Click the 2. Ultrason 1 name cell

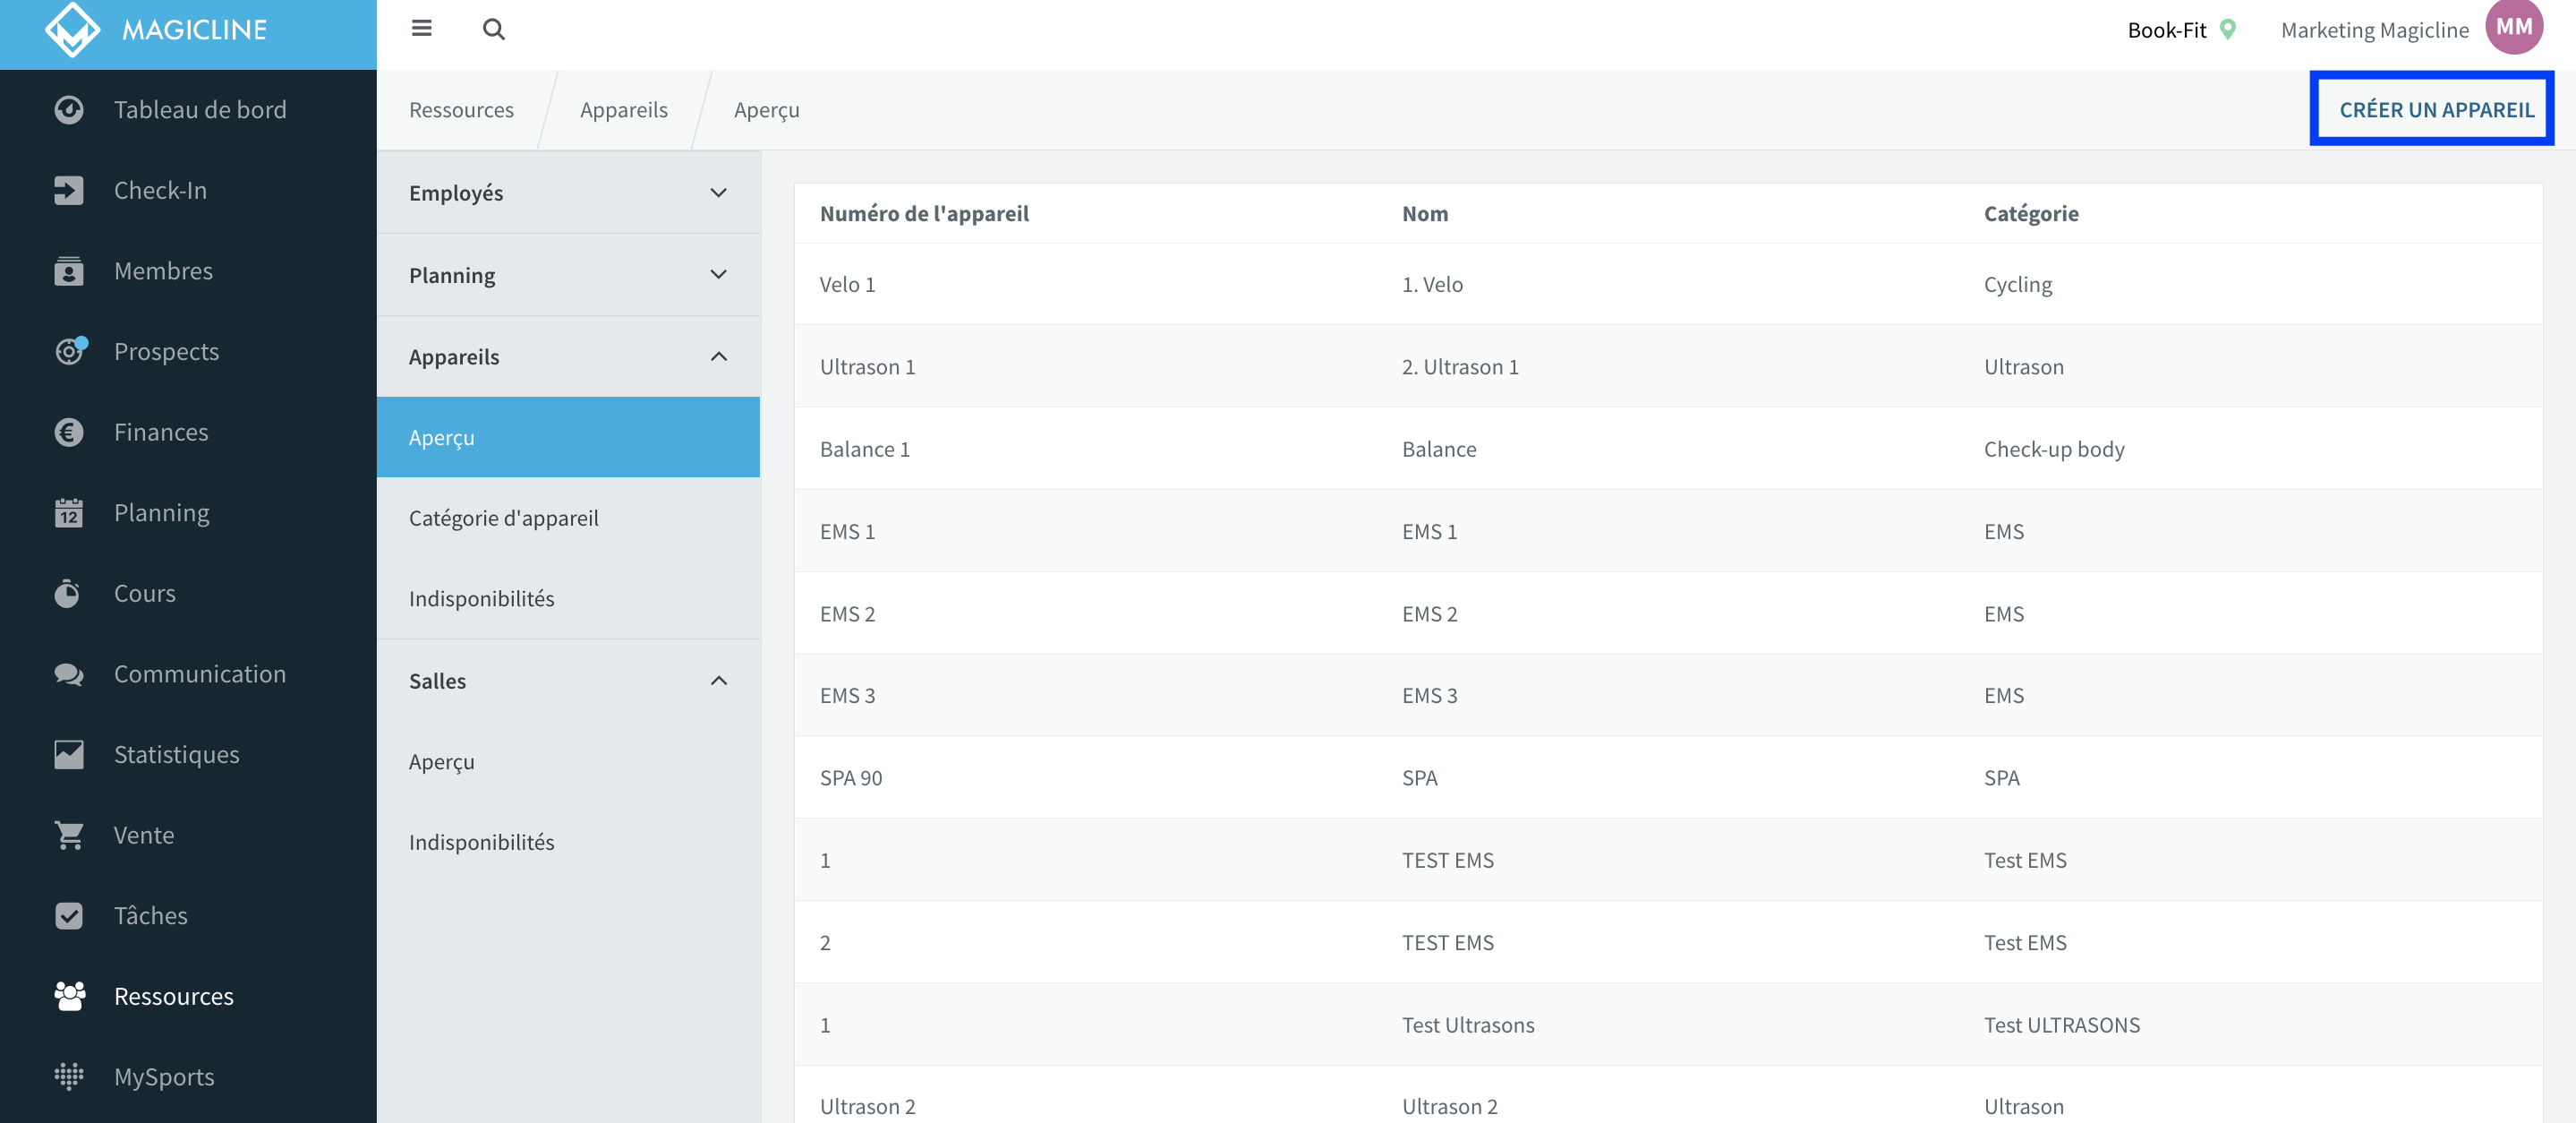coord(1460,366)
